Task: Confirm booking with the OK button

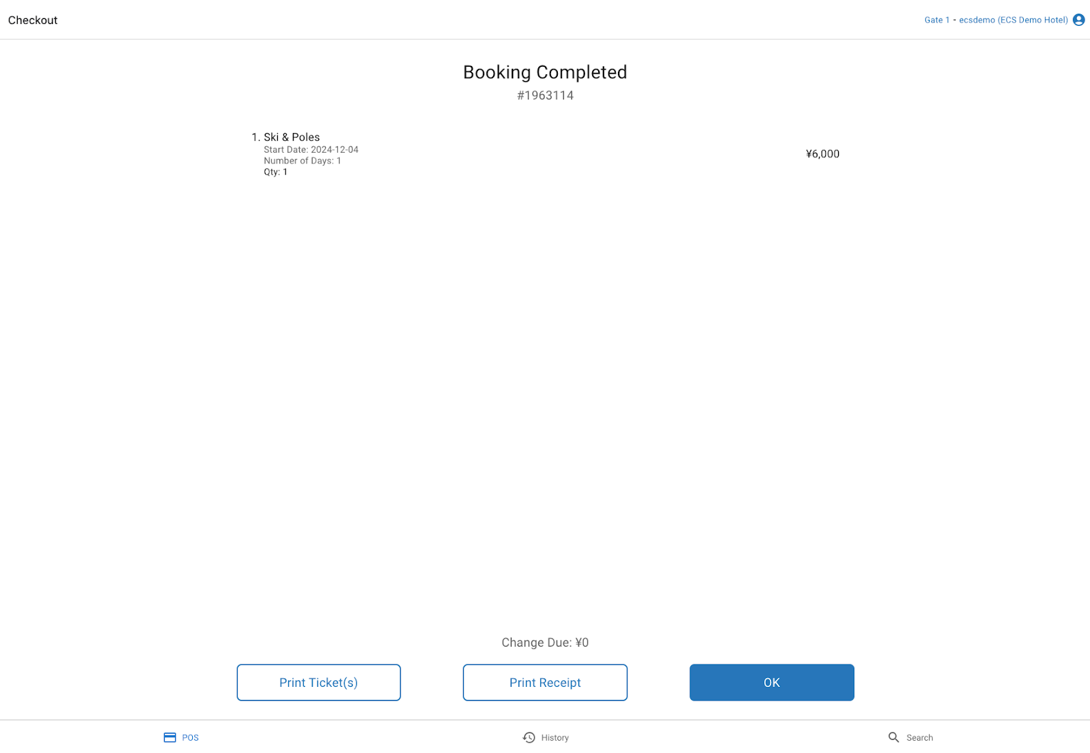Action: pyautogui.click(x=771, y=682)
